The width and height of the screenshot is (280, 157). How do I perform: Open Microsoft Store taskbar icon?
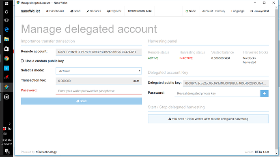click(6, 49)
